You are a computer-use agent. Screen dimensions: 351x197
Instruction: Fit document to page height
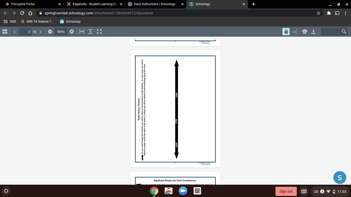90,32
